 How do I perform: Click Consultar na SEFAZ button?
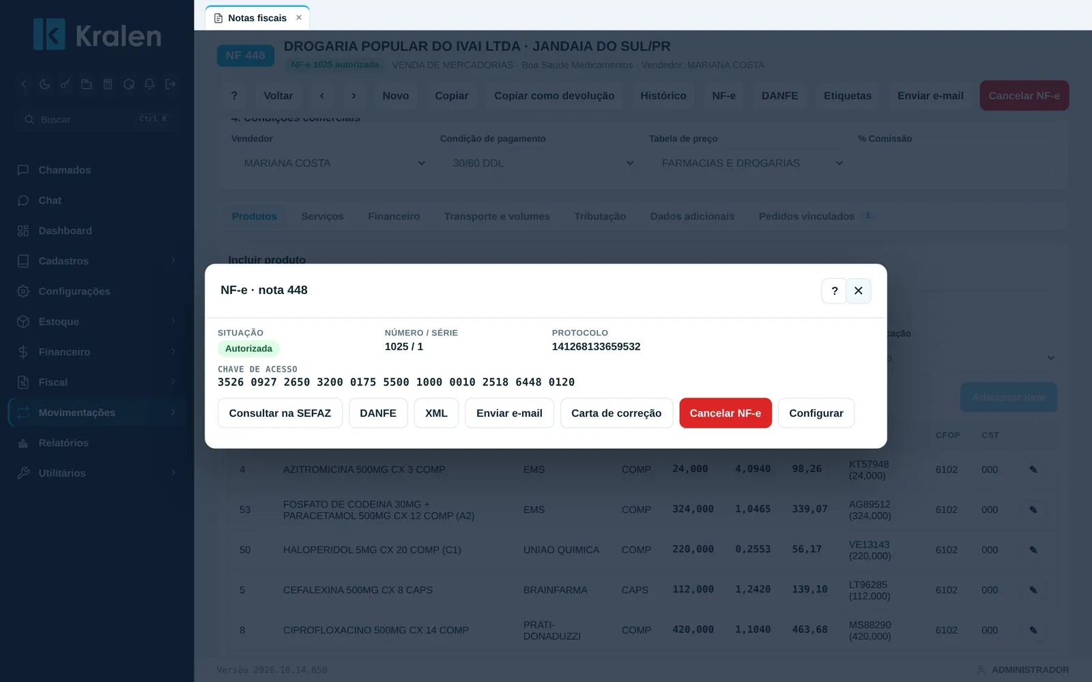[x=280, y=413]
